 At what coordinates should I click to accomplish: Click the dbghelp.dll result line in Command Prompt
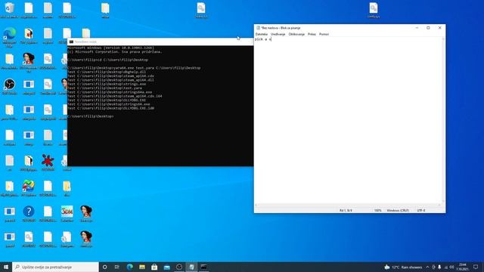pyautogui.click(x=107, y=72)
